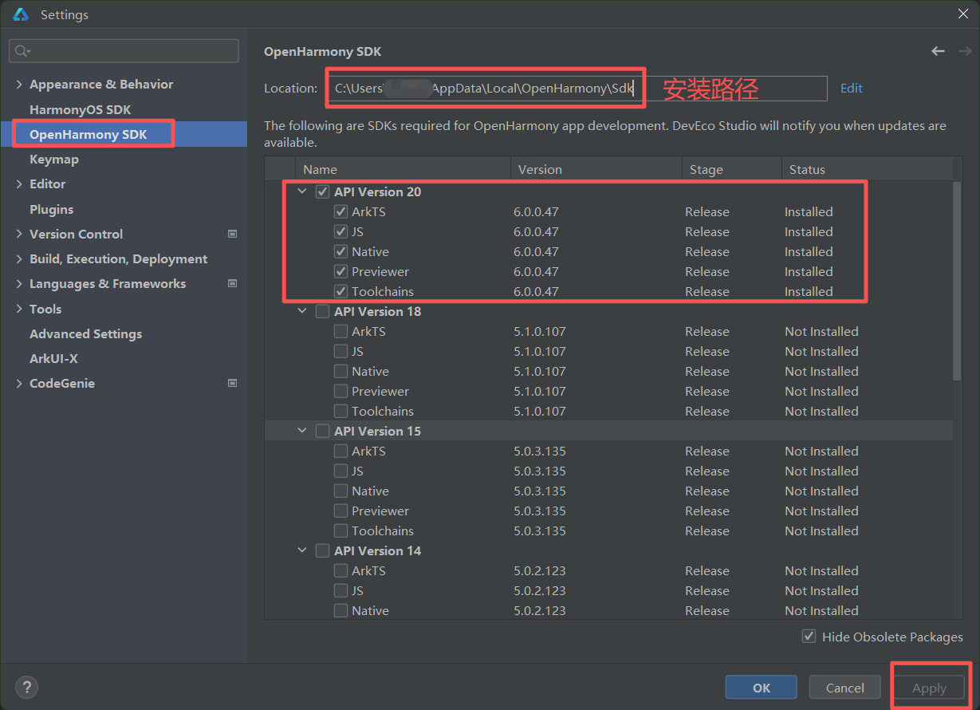Check Toolchains 5.0.3.135 checkbox
Viewport: 980px width, 710px height.
(340, 531)
